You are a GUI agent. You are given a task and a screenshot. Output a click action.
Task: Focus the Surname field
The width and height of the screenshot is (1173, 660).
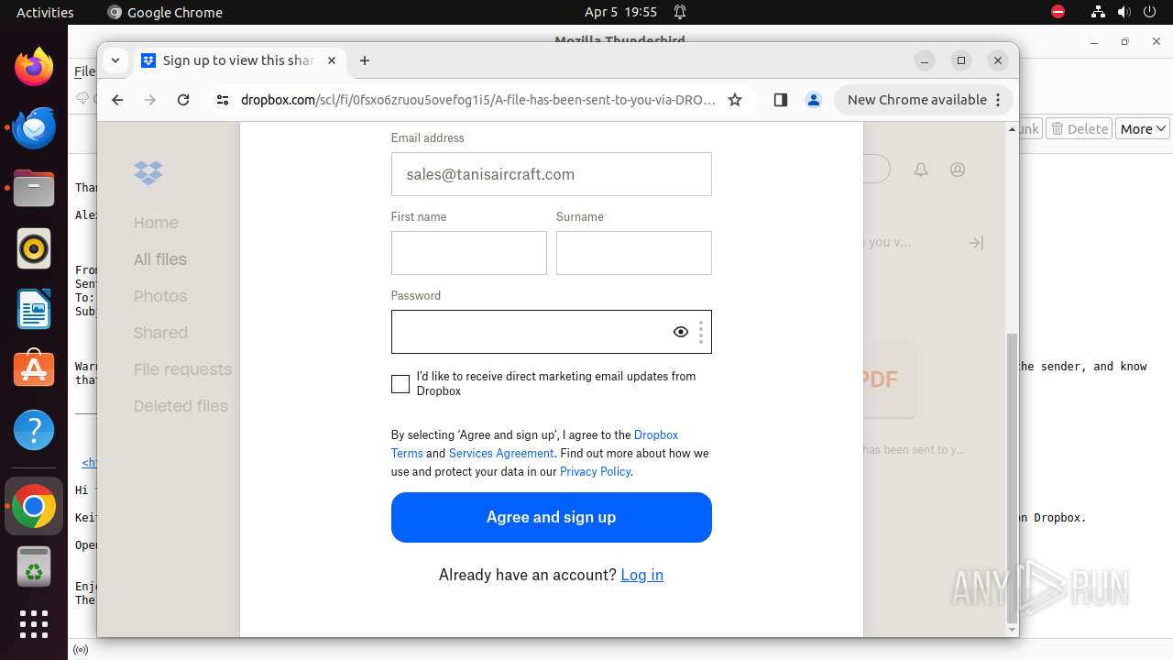(634, 253)
